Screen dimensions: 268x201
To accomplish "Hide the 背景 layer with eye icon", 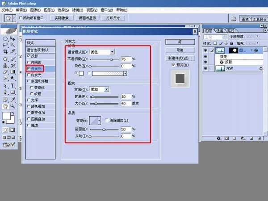I will 205,68.
